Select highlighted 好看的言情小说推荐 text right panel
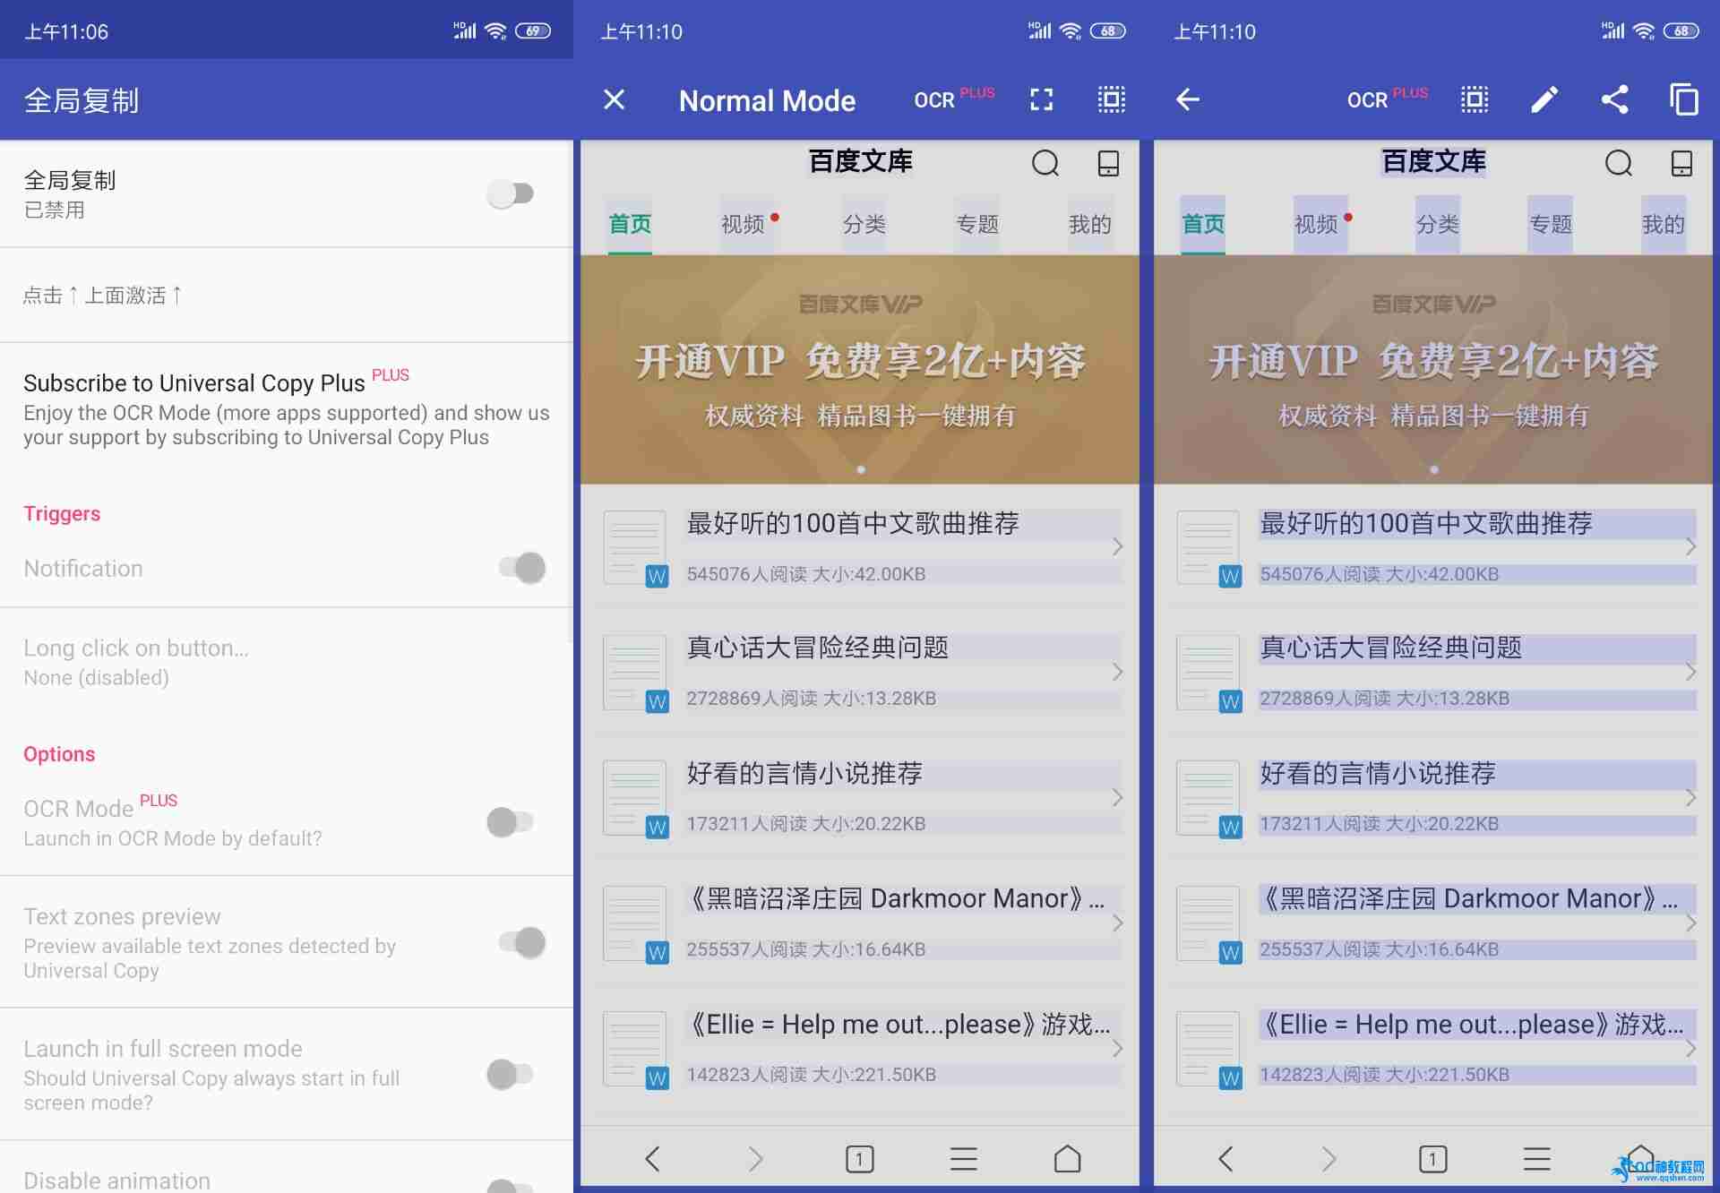1720x1193 pixels. pyautogui.click(x=1378, y=773)
